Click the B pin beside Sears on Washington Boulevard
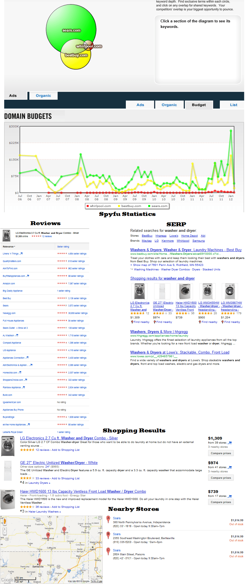Image resolution: width=245 pixels, height=586 pixels. click(108, 535)
